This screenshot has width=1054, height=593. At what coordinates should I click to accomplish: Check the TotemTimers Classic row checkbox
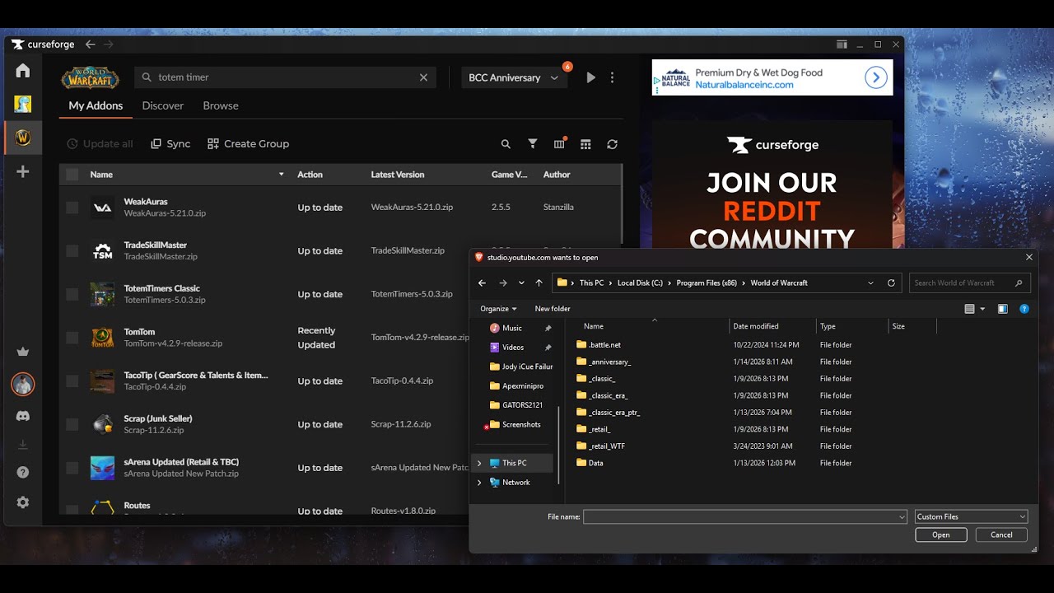(x=72, y=294)
